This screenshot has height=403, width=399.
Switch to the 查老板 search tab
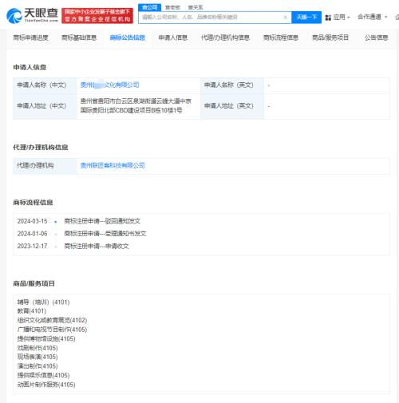[x=172, y=7]
